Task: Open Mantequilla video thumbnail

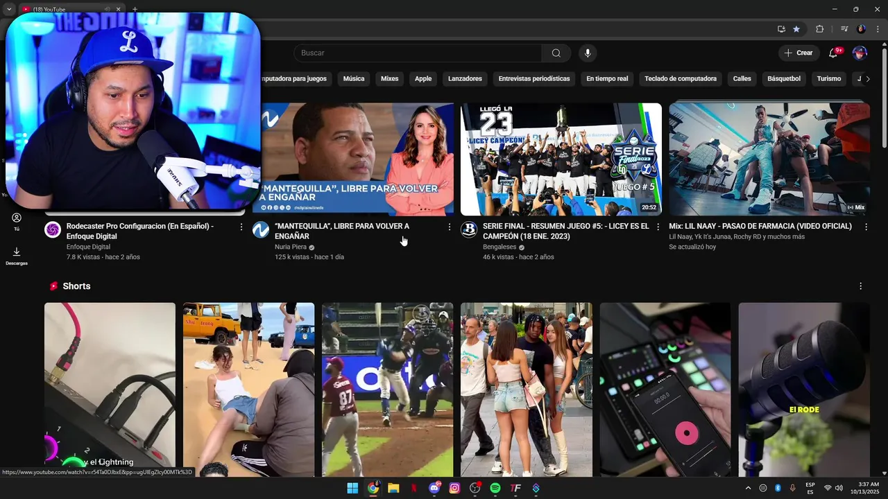Action: click(x=357, y=159)
